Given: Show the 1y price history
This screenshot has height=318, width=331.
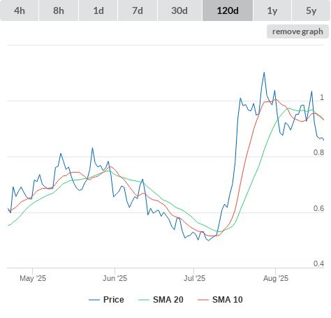Looking at the screenshot, I should (272, 10).
